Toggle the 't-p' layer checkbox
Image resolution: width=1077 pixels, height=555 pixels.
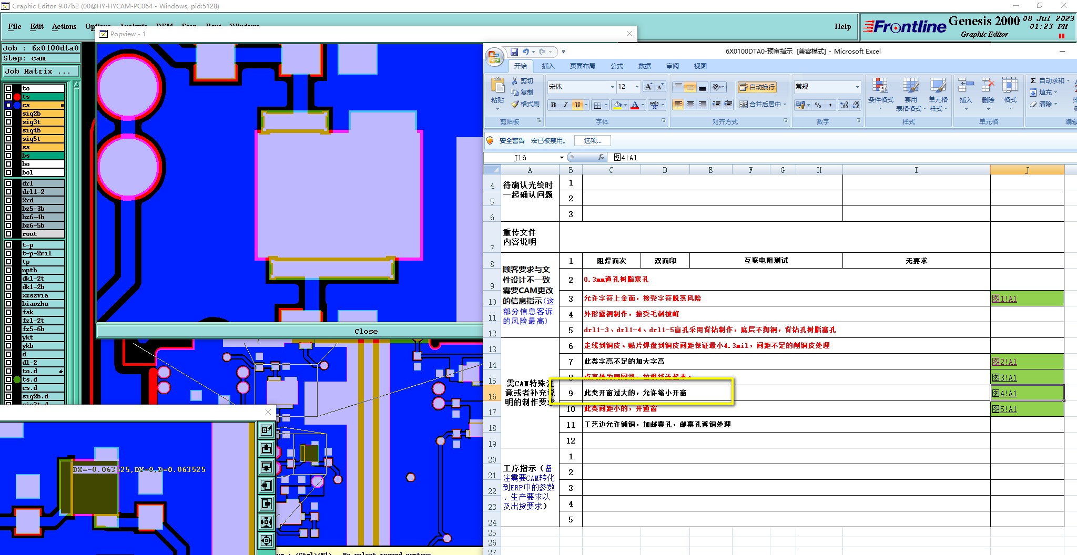[x=8, y=245]
